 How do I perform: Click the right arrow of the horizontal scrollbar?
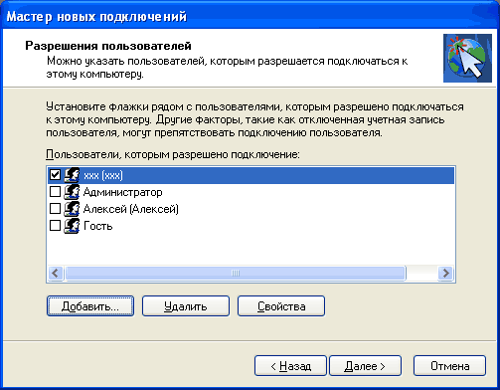(446, 274)
